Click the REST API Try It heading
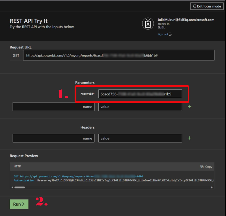This screenshot has width=226, height=216. (28, 21)
